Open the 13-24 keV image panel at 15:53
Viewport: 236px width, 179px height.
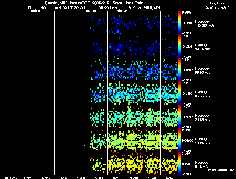tap(152, 140)
